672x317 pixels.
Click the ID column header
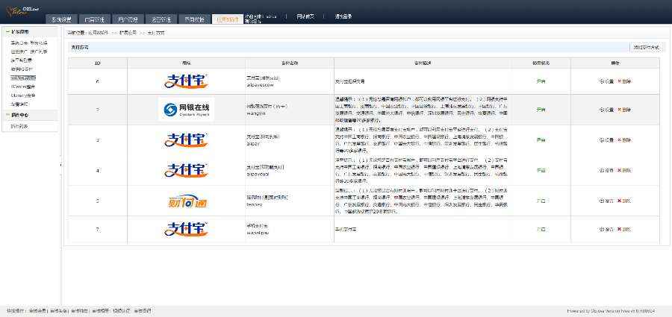tap(98, 63)
